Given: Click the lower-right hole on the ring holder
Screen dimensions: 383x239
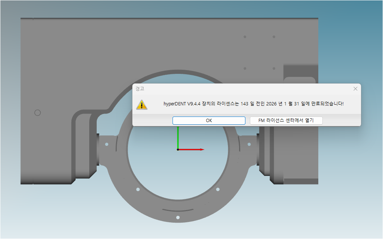Looking at the screenshot, I should (218, 189).
